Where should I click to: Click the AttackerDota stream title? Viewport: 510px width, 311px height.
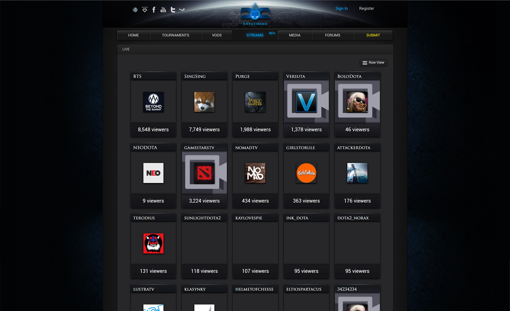tap(354, 148)
